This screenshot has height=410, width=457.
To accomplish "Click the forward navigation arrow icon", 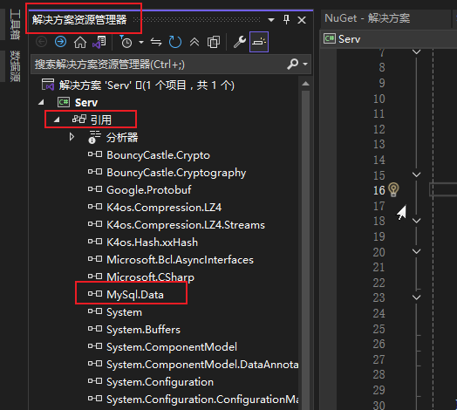I will click(x=60, y=42).
